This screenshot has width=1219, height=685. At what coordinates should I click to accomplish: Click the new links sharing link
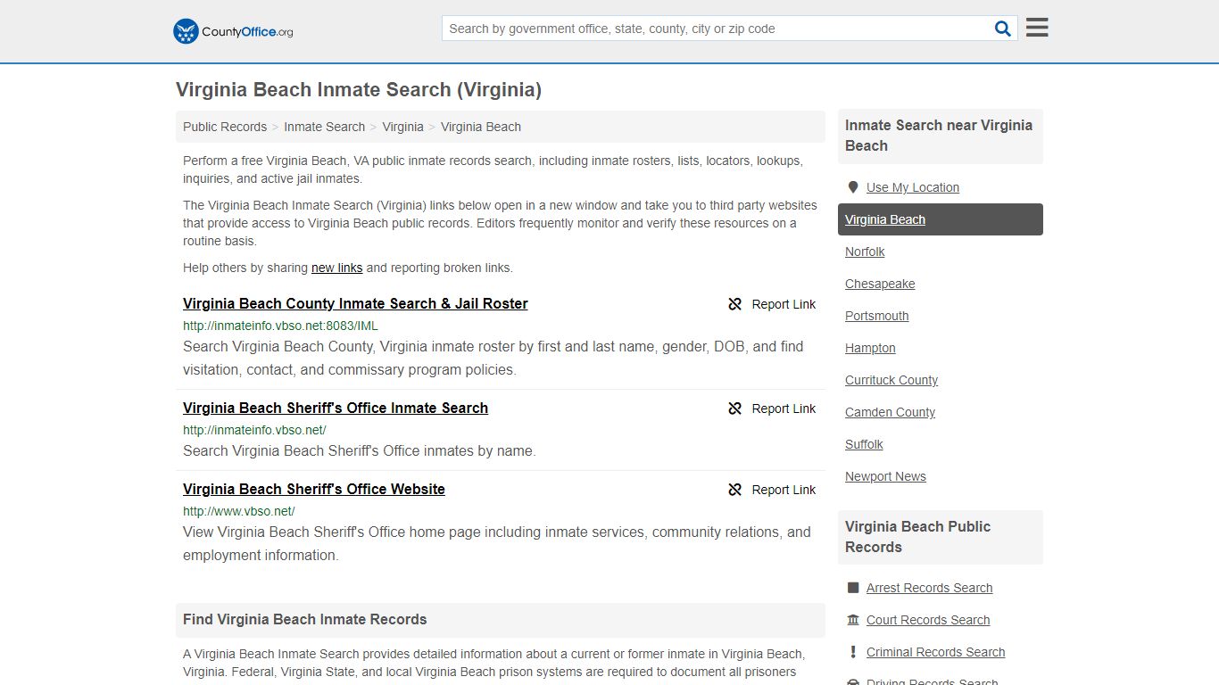[x=336, y=268]
